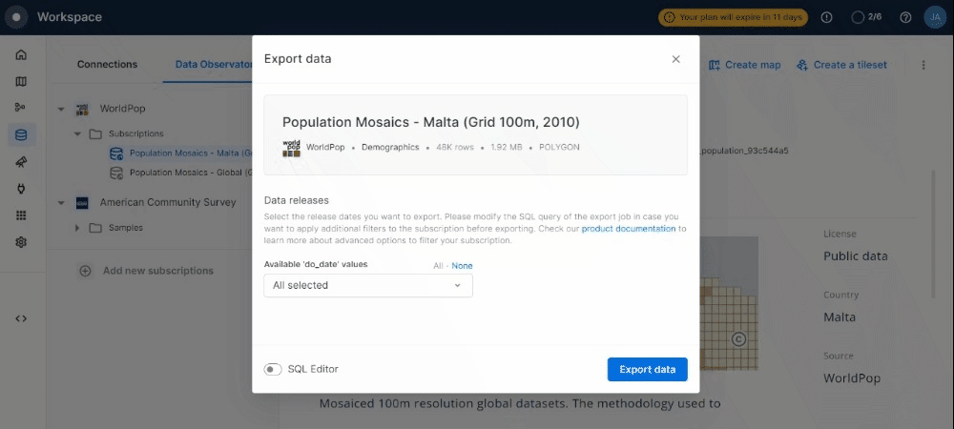Click the help question mark icon
Viewport: 954px width, 429px height.
pyautogui.click(x=905, y=17)
